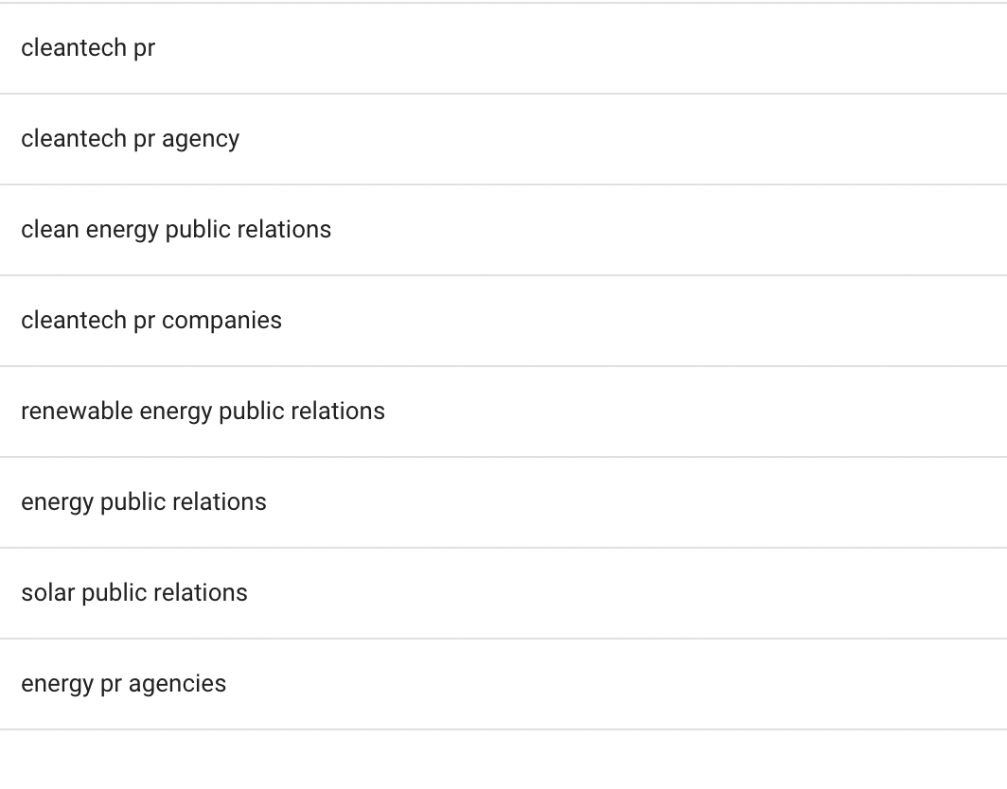Select the "cleantech pr" keyword

[88, 48]
